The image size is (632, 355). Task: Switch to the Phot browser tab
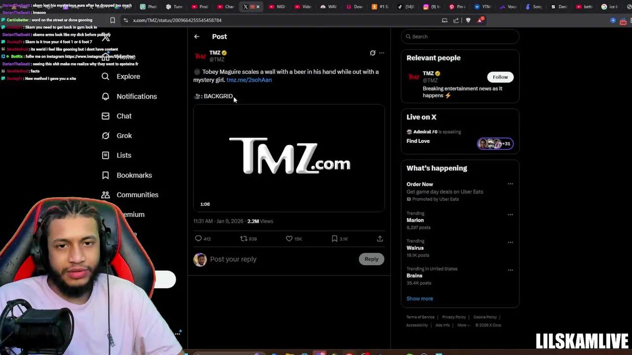click(x=149, y=7)
